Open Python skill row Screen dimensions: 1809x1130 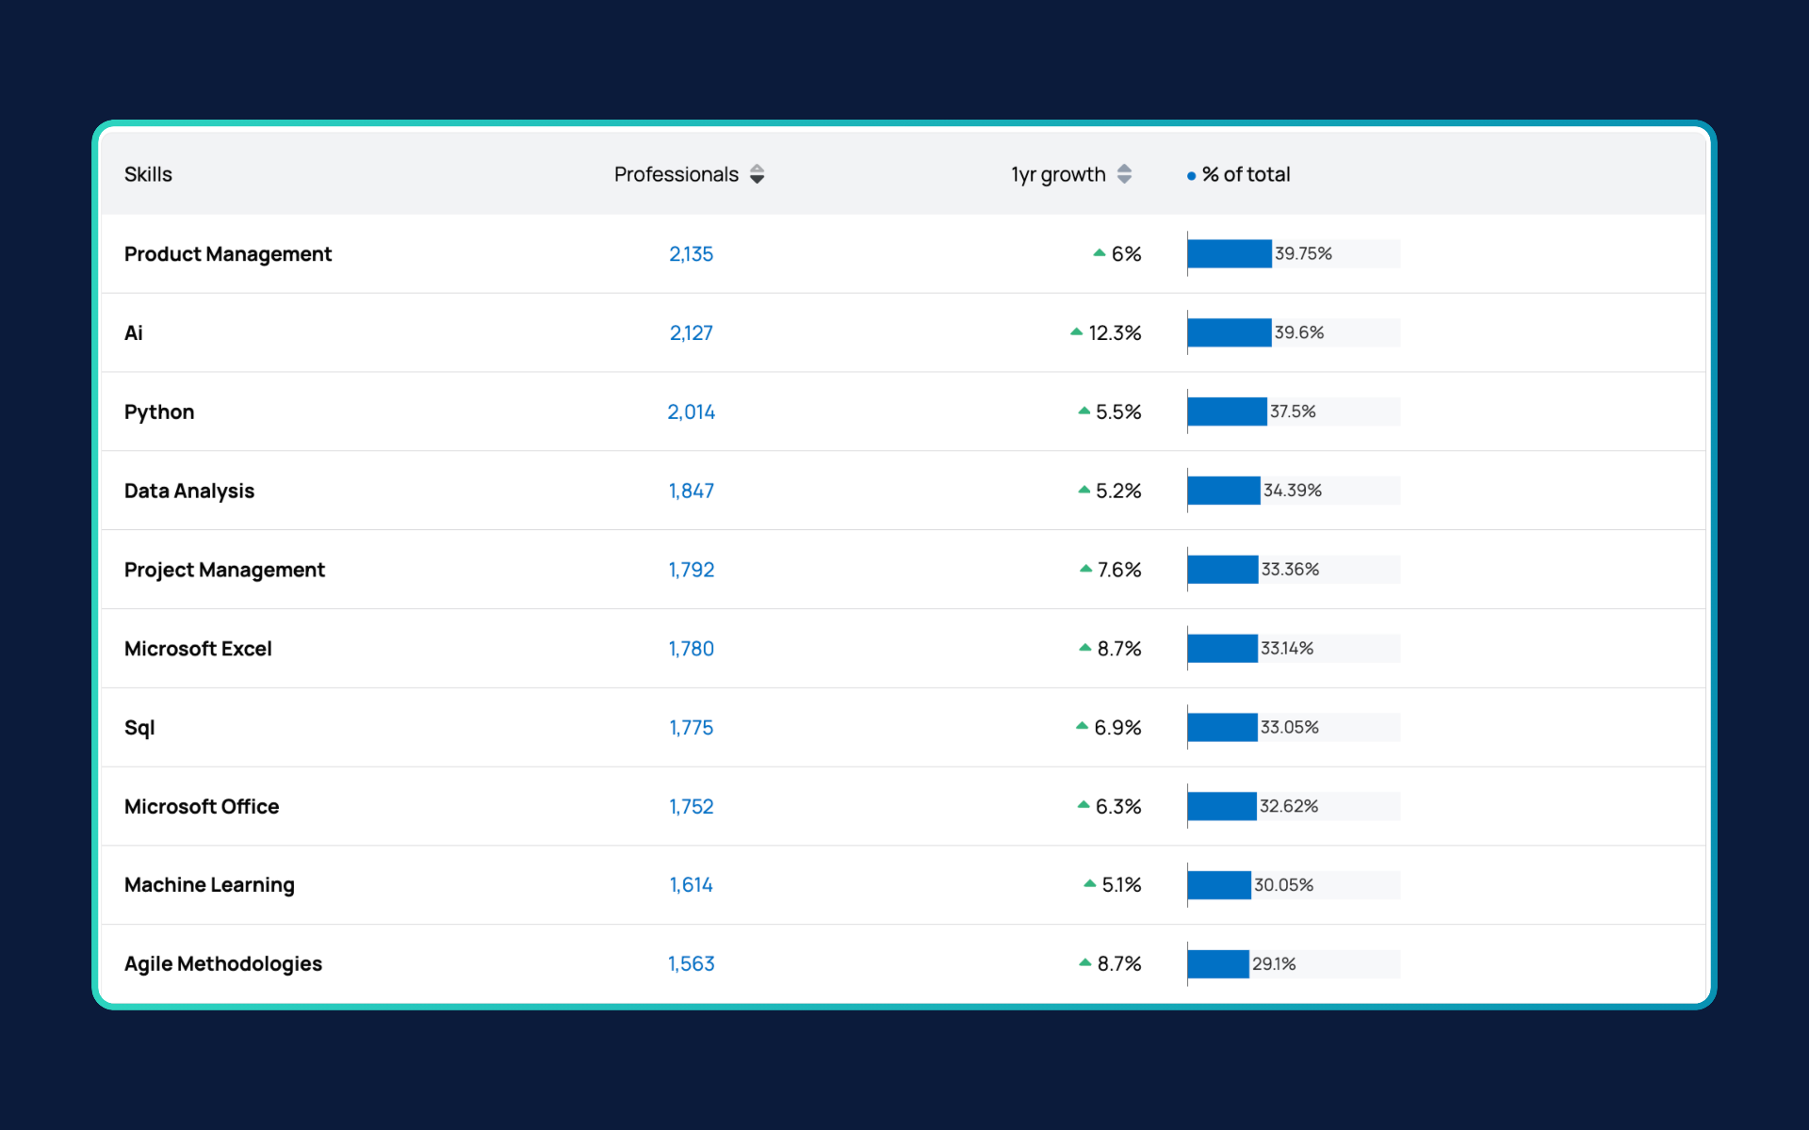(x=904, y=412)
